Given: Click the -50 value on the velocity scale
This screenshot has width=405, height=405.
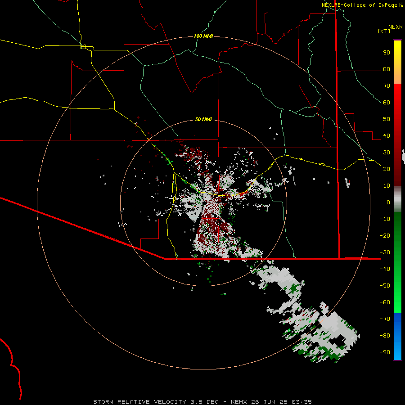Looking at the screenshot, I should point(385,286).
